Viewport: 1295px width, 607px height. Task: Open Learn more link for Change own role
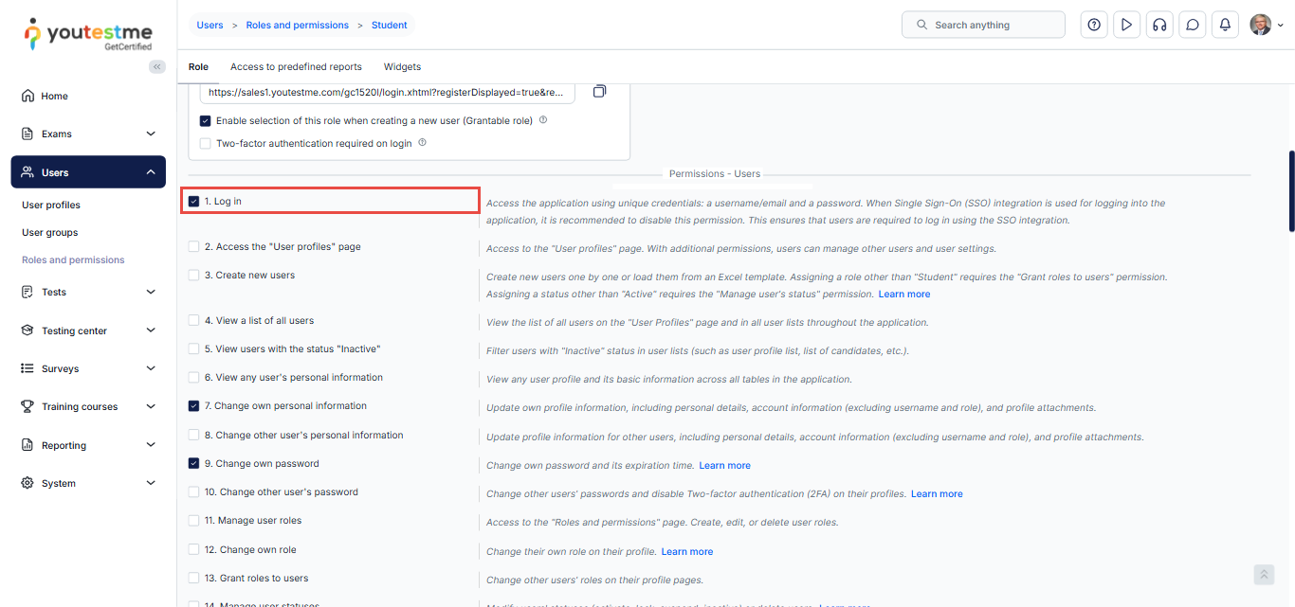point(686,552)
